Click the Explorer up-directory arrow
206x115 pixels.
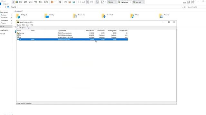(x=5, y=7)
